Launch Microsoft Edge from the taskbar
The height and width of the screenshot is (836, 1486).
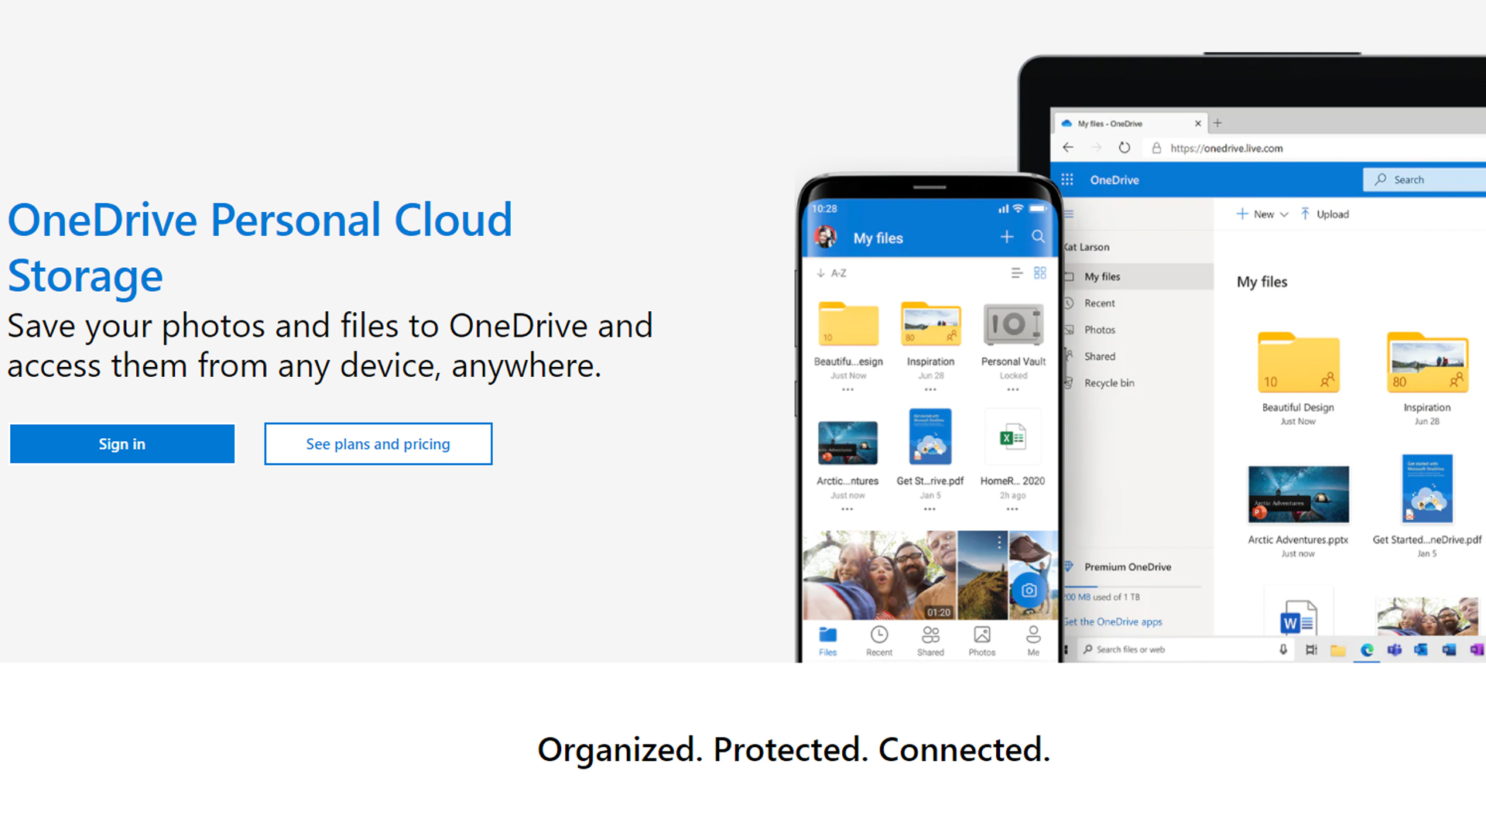(x=1367, y=650)
